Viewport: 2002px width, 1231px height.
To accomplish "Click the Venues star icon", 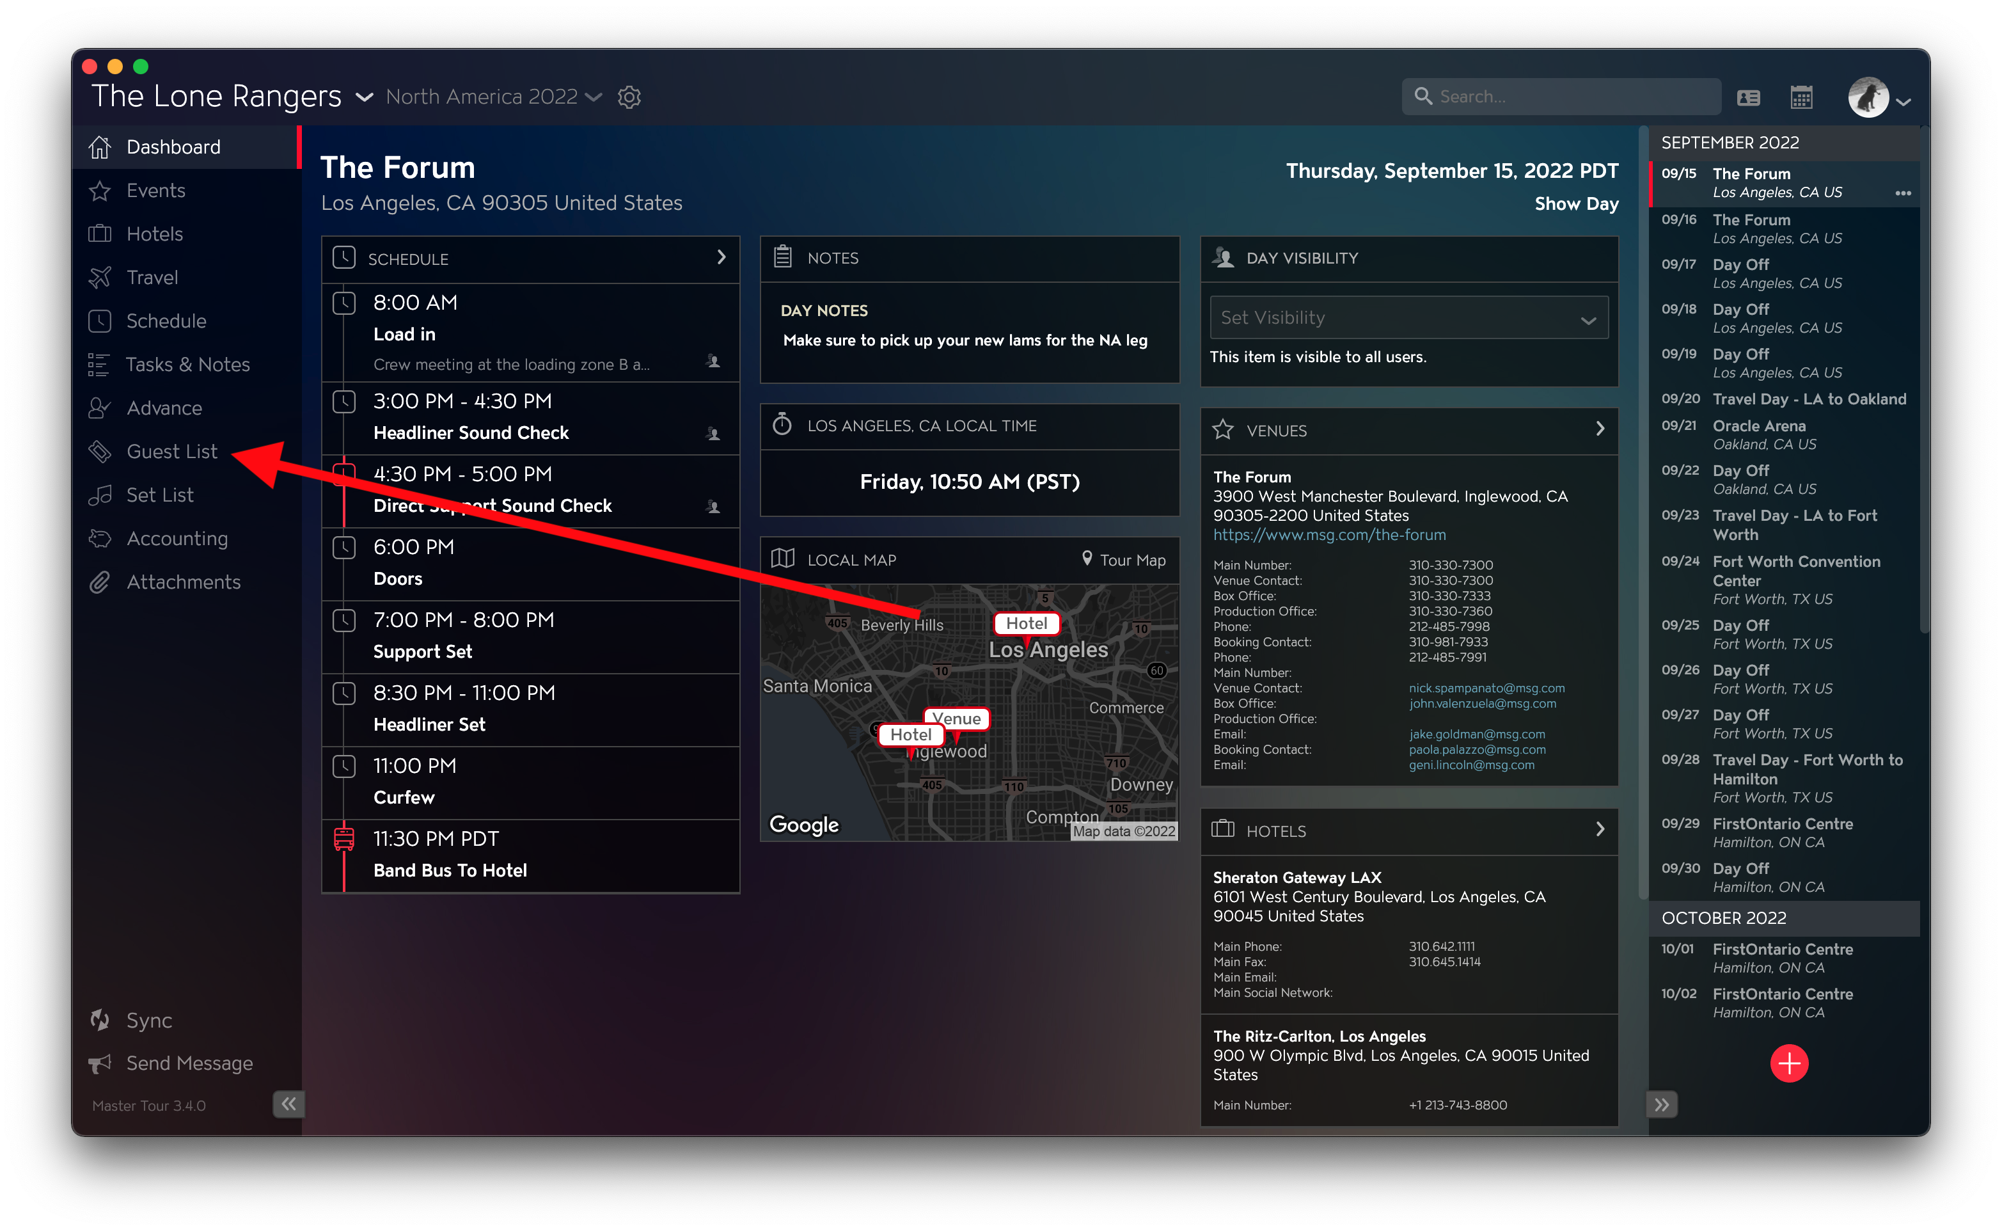I will pyautogui.click(x=1222, y=429).
